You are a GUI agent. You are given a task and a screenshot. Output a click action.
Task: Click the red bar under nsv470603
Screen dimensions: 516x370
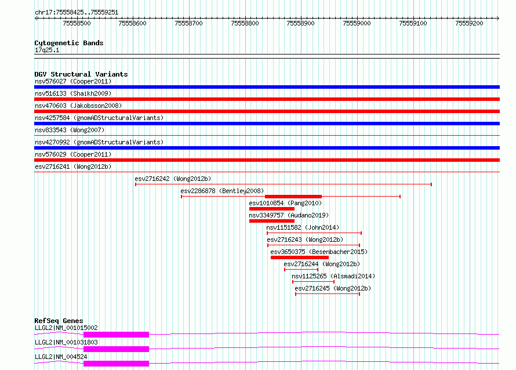267,111
